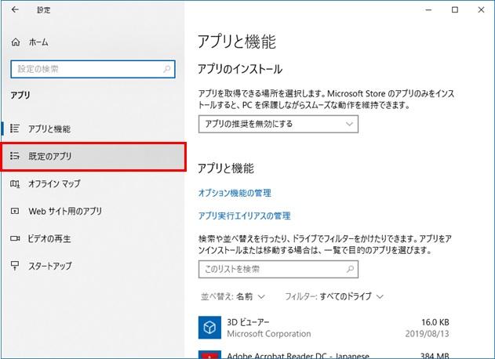
Task: Open the ビデオの再生 sidebar item
Action: 93,238
